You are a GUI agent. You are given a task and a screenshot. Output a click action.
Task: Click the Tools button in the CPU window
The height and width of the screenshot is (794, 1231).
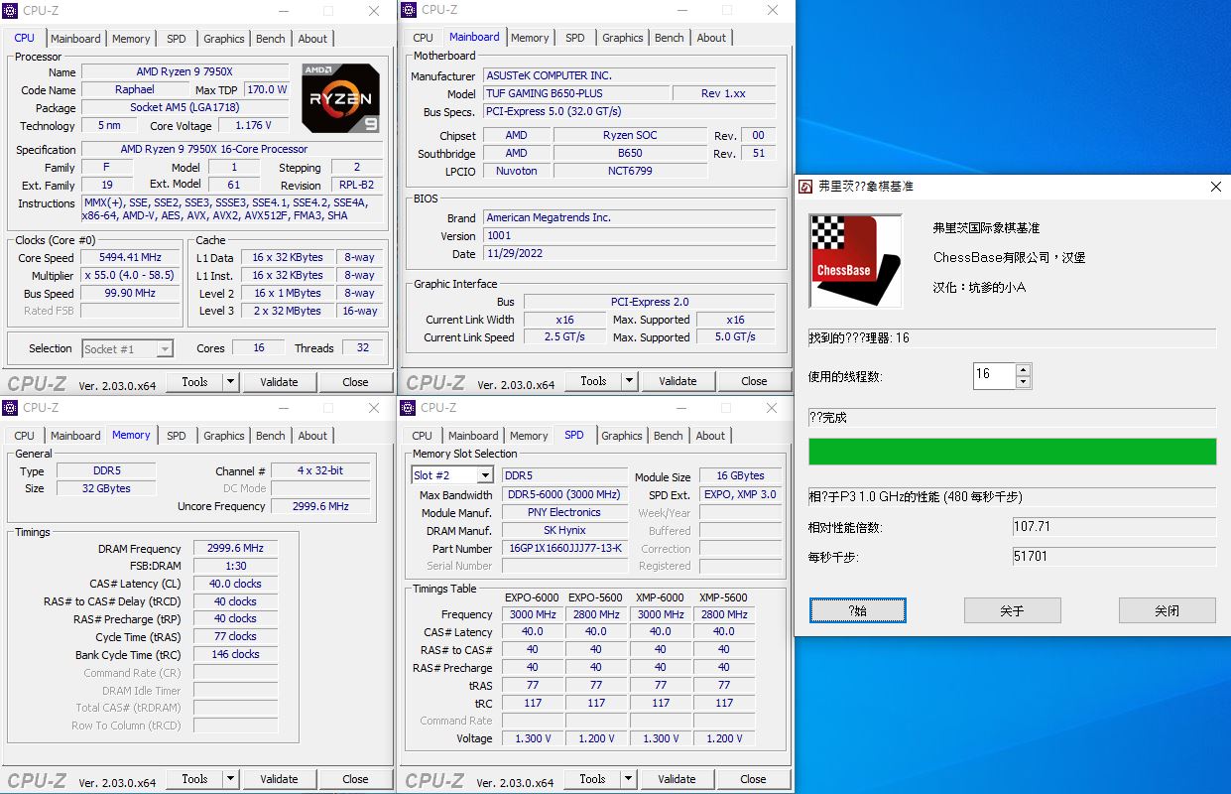pos(194,381)
